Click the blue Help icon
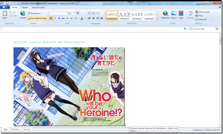Screen dimensions: 223x134 (220, 7)
